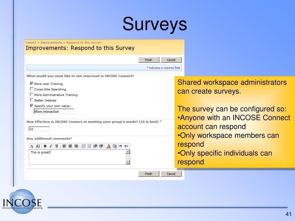Set right-to-left text direction
This screenshot has height=221, width=295.
click(126, 146)
